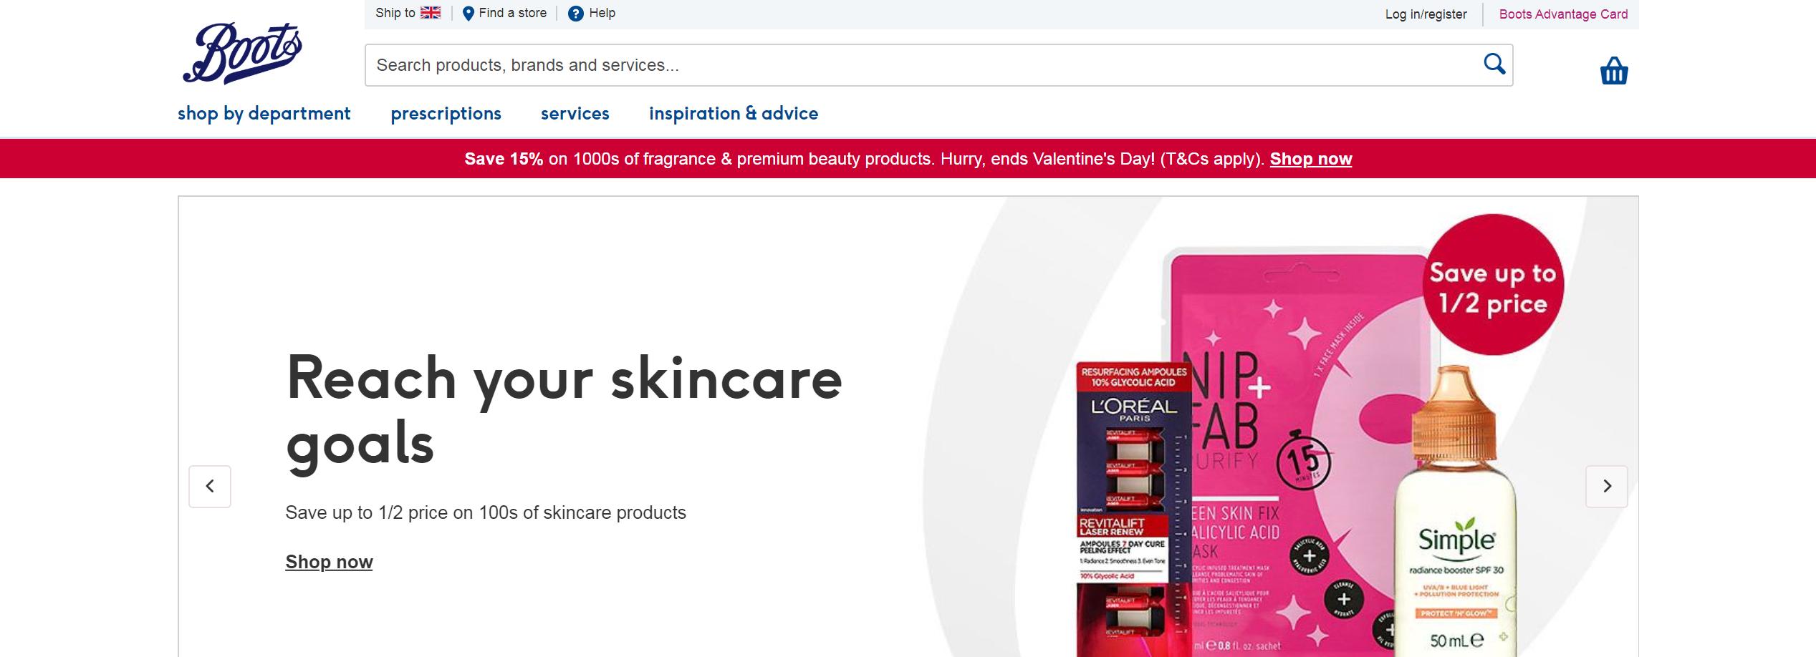Click the store location pin icon

point(468,14)
